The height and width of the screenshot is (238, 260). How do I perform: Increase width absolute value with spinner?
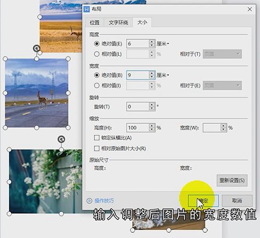click(x=152, y=73)
